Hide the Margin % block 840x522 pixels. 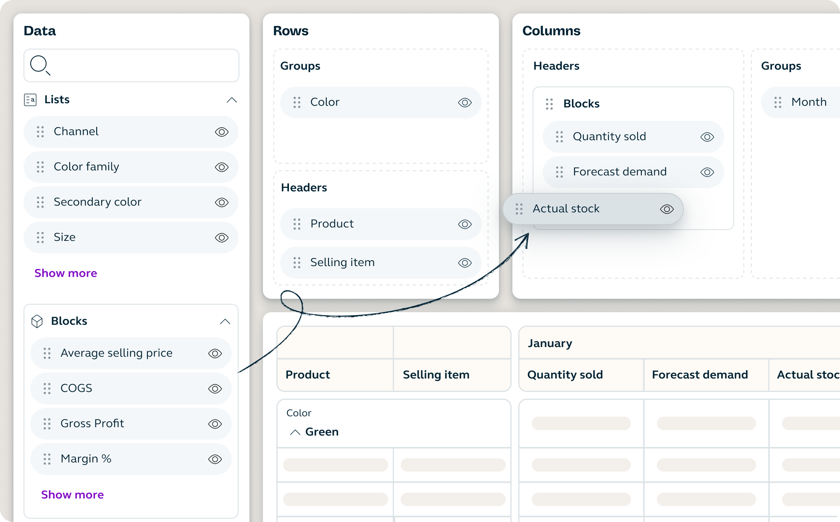pos(215,459)
